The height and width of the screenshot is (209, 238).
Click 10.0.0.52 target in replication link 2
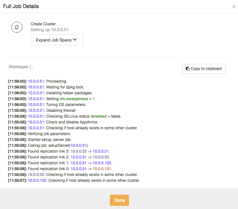[x=101, y=157]
